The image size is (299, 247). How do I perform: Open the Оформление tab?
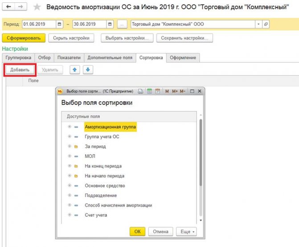[x=183, y=58]
